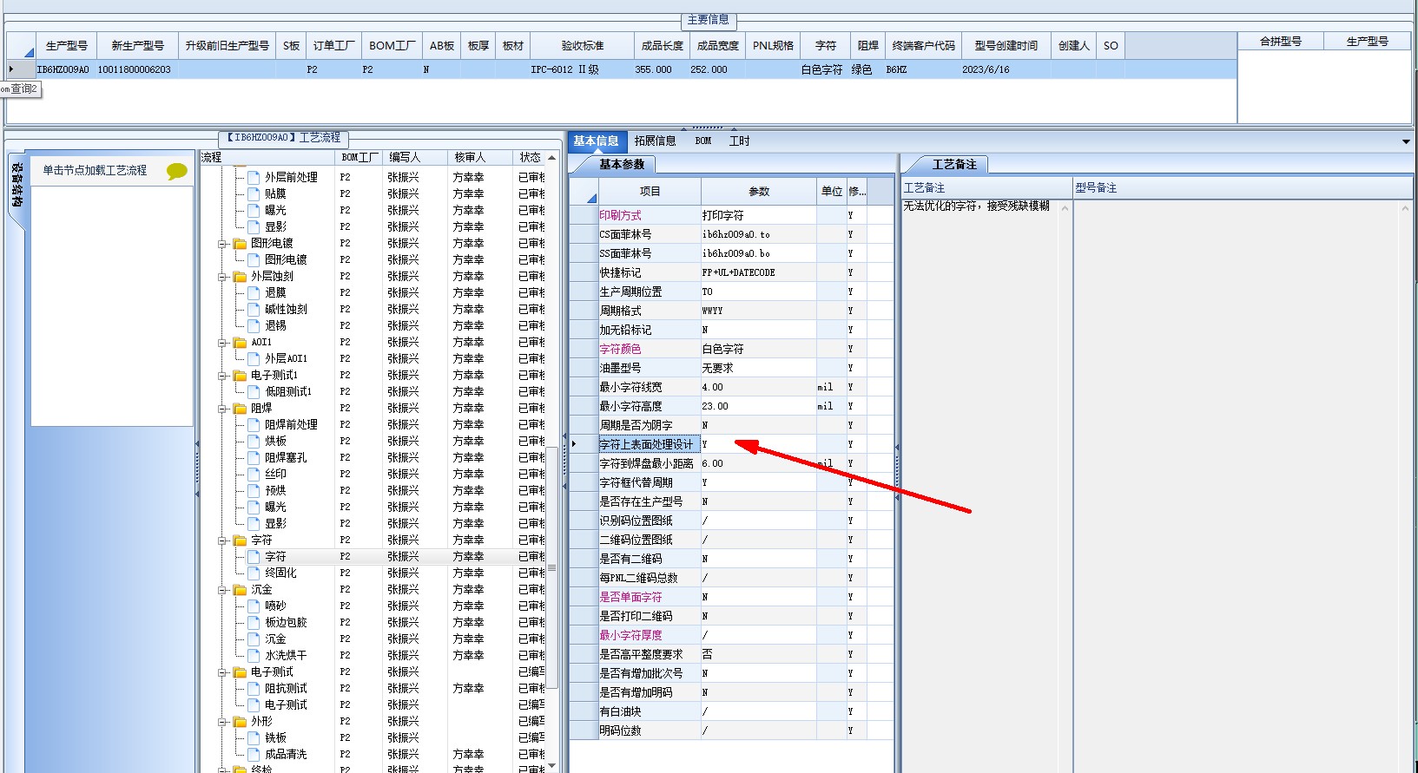Collapse the 外层蚀刻 tree node
The width and height of the screenshot is (1418, 773).
click(x=223, y=277)
